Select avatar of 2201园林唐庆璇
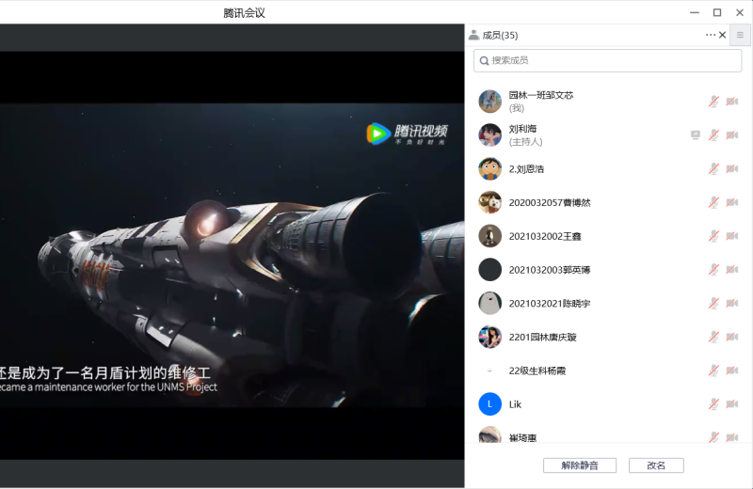The height and width of the screenshot is (489, 753). 489,337
